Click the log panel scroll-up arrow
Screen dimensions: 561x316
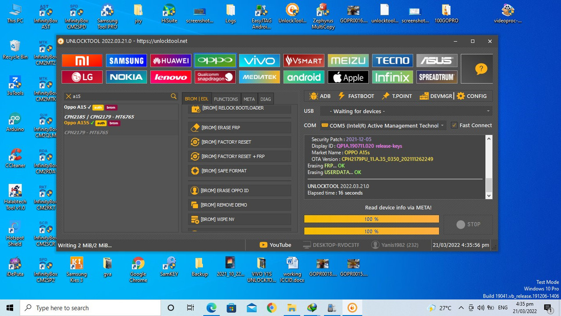(x=489, y=139)
